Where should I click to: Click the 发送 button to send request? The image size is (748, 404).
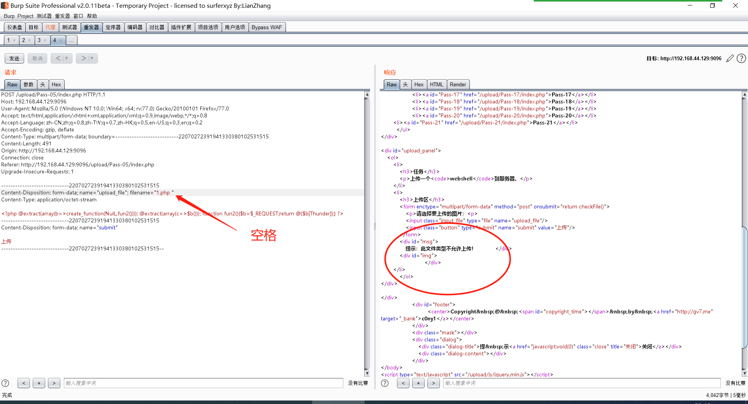pyautogui.click(x=14, y=58)
